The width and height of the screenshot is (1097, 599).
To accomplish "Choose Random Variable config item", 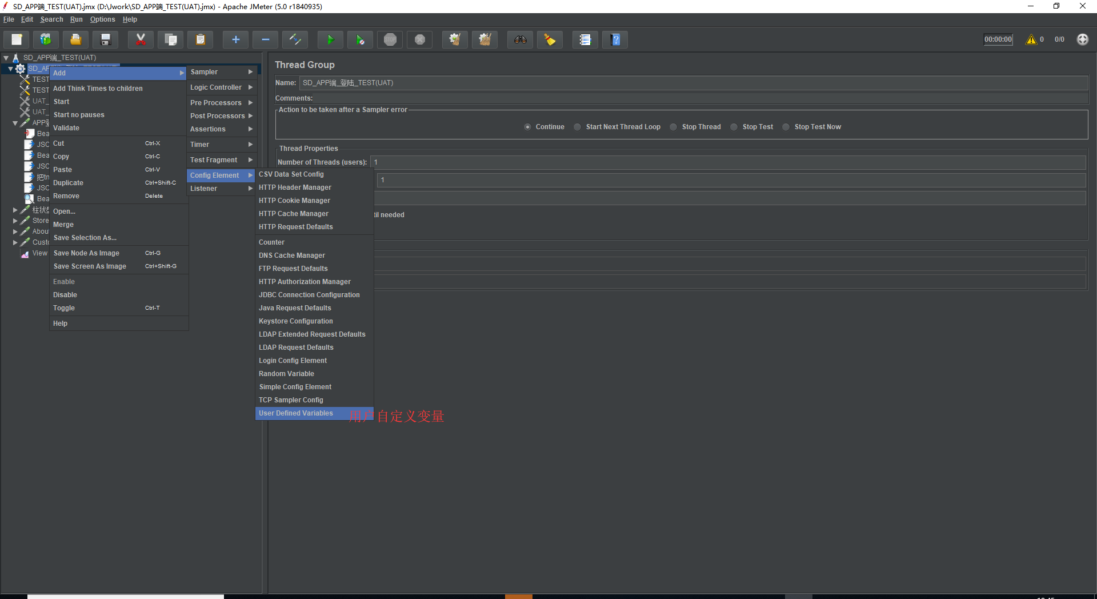I will (314, 374).
